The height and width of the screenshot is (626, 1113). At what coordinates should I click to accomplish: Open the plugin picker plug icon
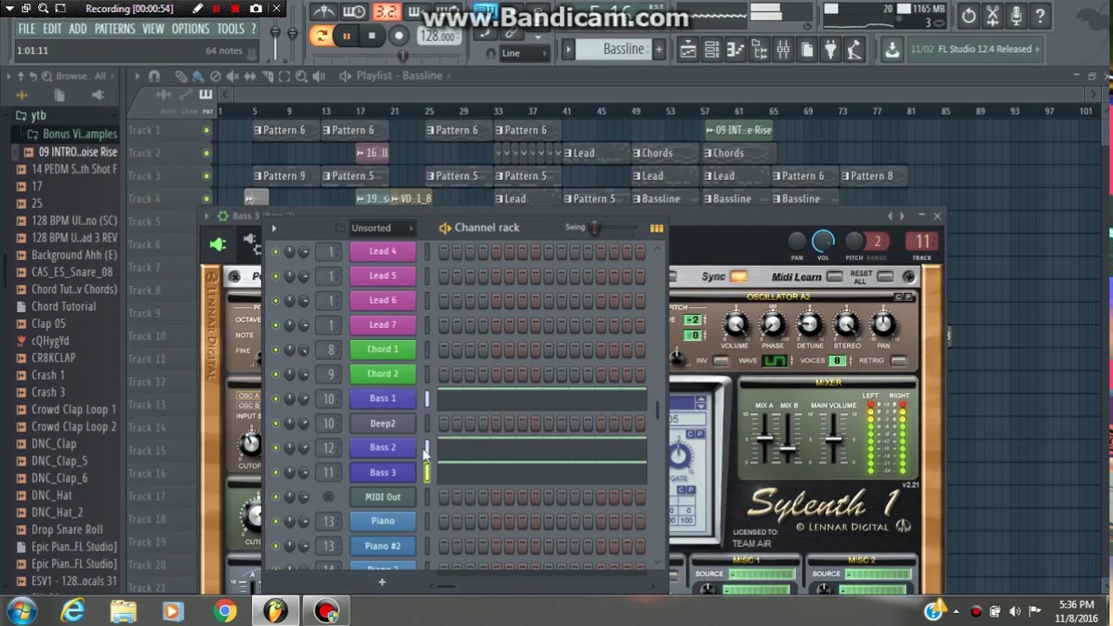tap(830, 50)
